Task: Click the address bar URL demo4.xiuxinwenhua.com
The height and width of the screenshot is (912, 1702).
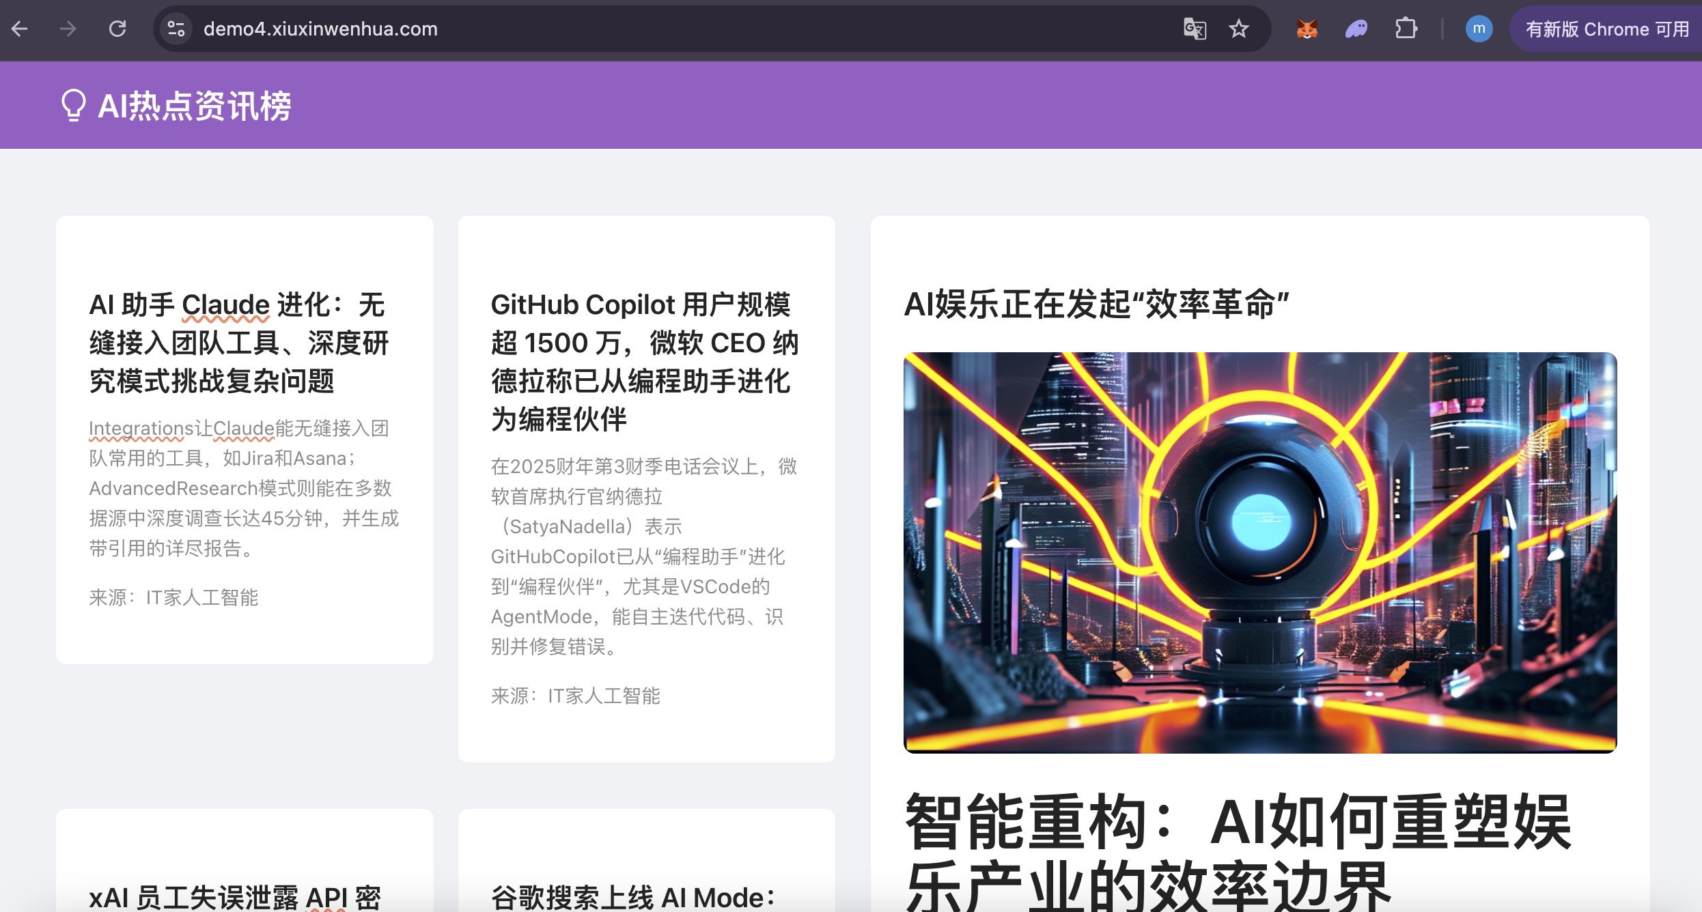Action: tap(320, 29)
